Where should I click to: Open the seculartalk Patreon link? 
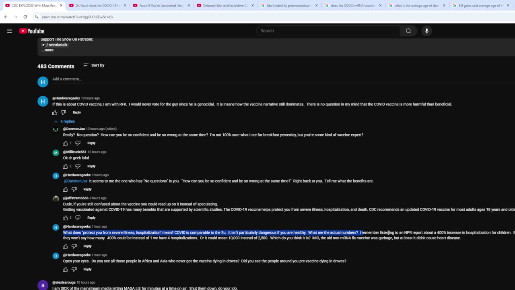click(55, 45)
